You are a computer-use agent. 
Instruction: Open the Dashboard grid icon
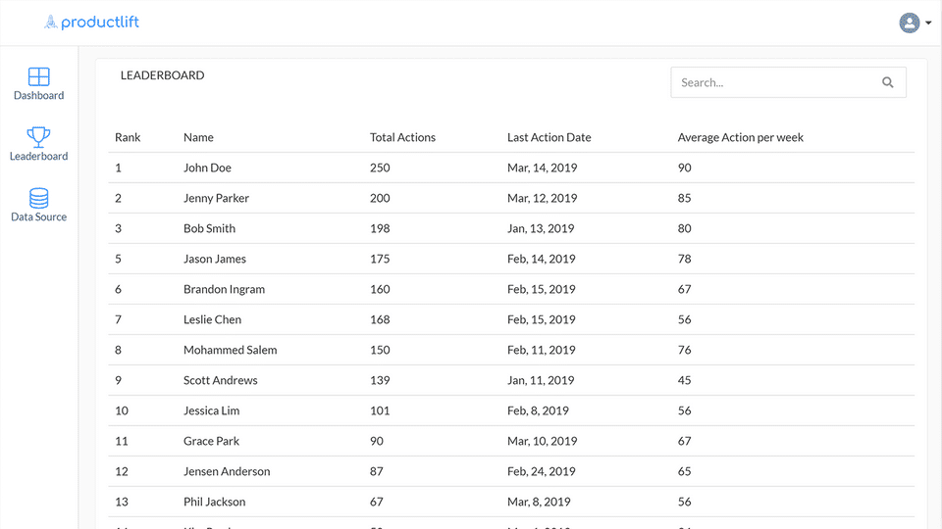click(39, 76)
